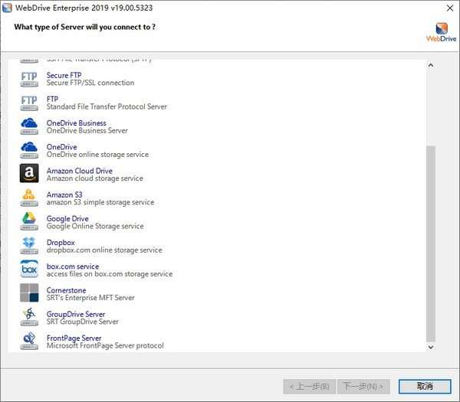The width and height of the screenshot is (460, 402).
Task: Click the vertical scrollbar thumb
Action: coord(431,243)
